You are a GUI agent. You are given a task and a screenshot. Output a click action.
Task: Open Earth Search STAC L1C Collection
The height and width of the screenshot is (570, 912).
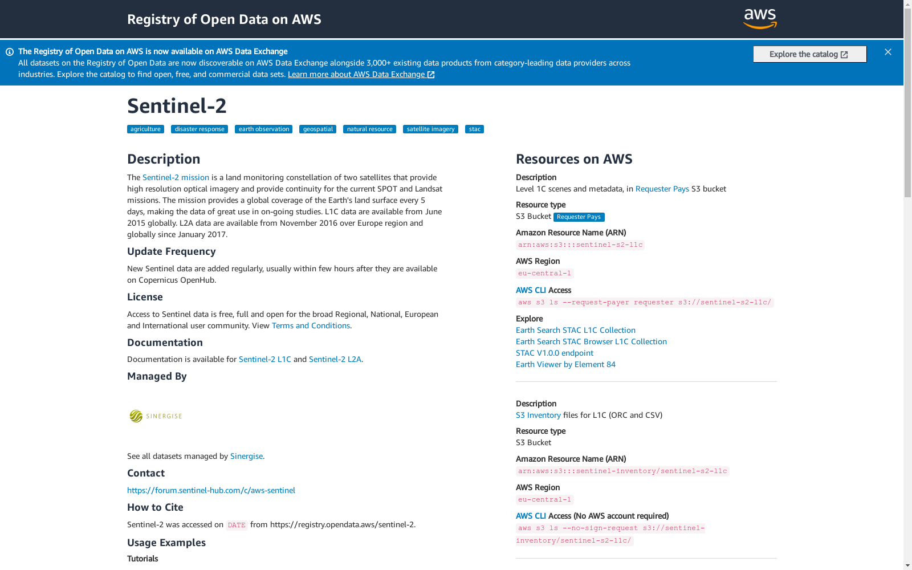575,330
